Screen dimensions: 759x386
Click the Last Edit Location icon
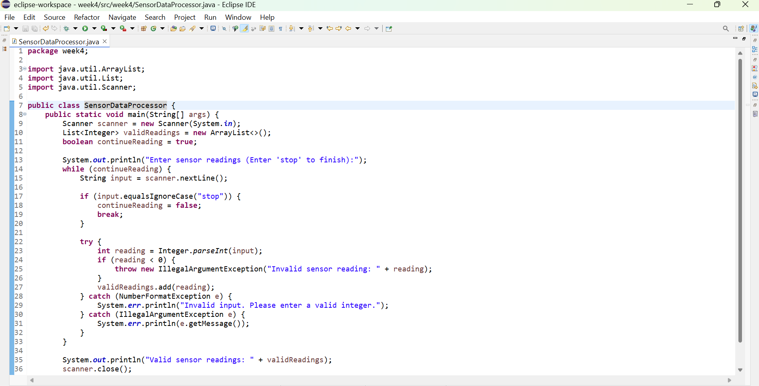329,28
